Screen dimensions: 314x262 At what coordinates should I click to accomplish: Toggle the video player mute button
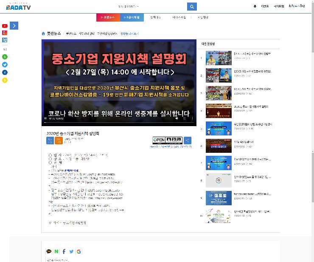[x=177, y=119]
